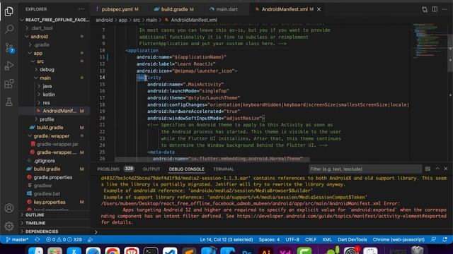The width and height of the screenshot is (453, 254).
Task: Open errors and warnings status counts
Action: [64, 240]
